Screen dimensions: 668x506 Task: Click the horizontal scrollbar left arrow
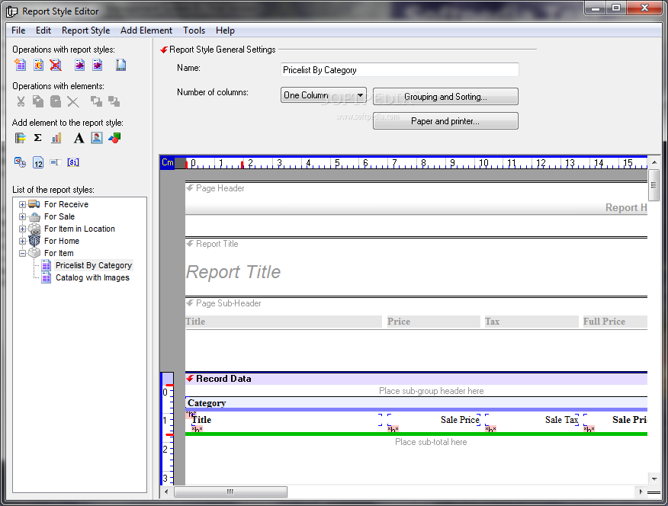coord(166,492)
